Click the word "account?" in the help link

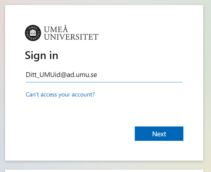(85, 95)
